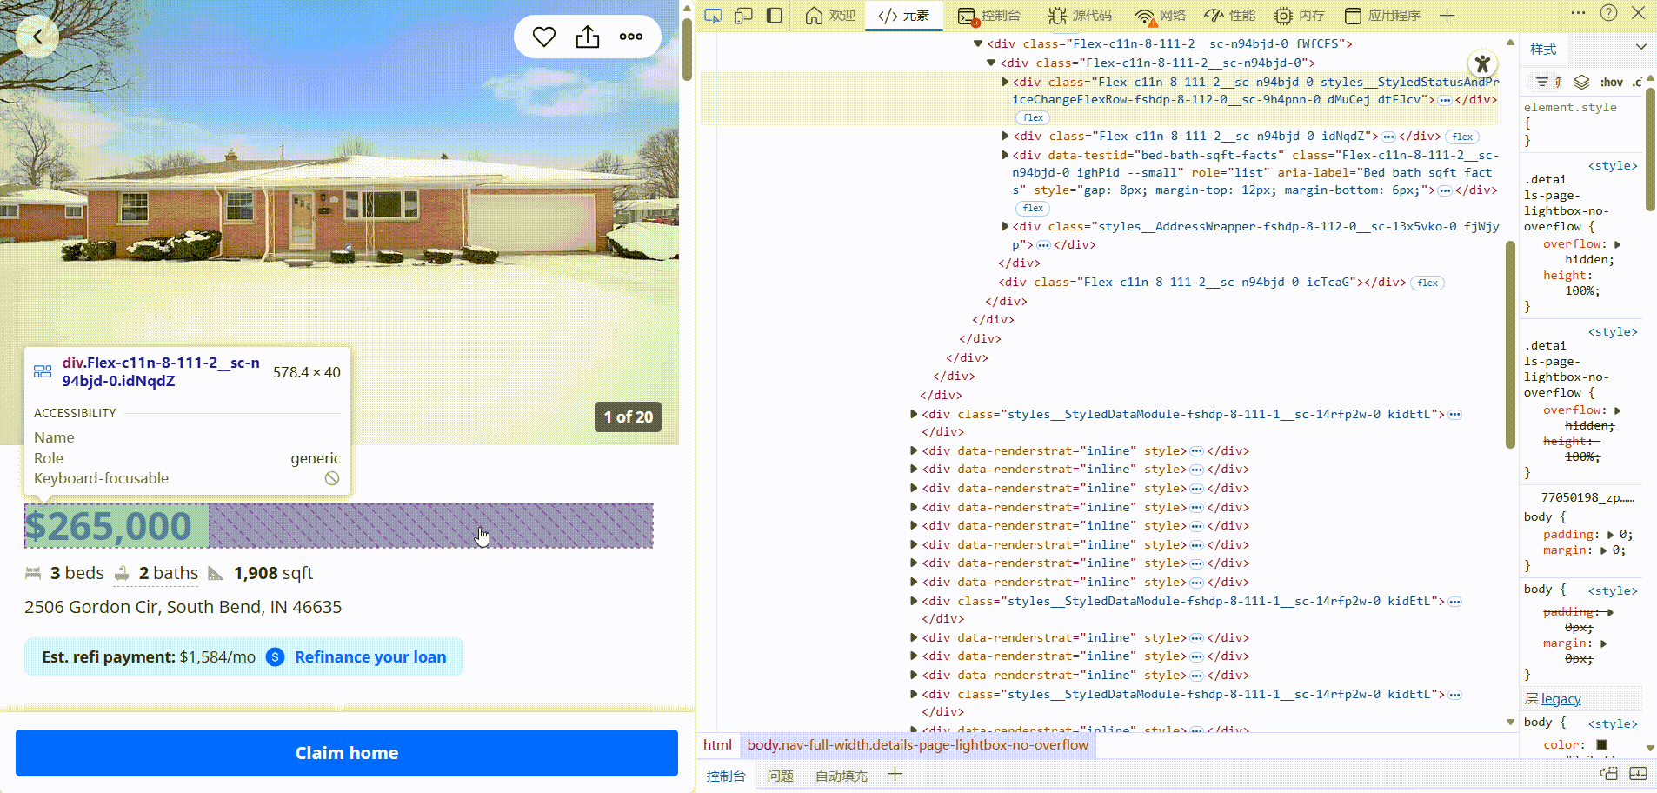This screenshot has width=1657, height=793.
Task: Open the 自动填充 (Autofill) drawer tab
Action: click(841, 776)
